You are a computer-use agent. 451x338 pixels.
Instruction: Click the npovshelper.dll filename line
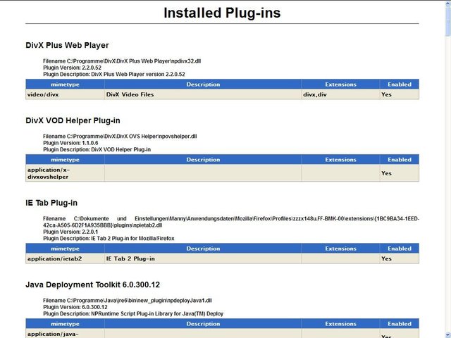(x=120, y=136)
